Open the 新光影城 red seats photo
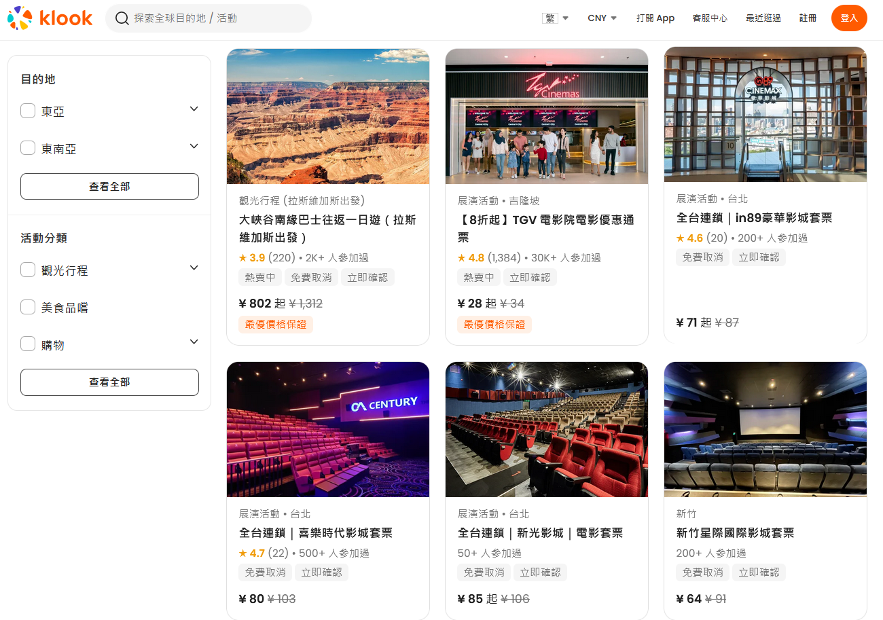The image size is (883, 620). click(547, 429)
